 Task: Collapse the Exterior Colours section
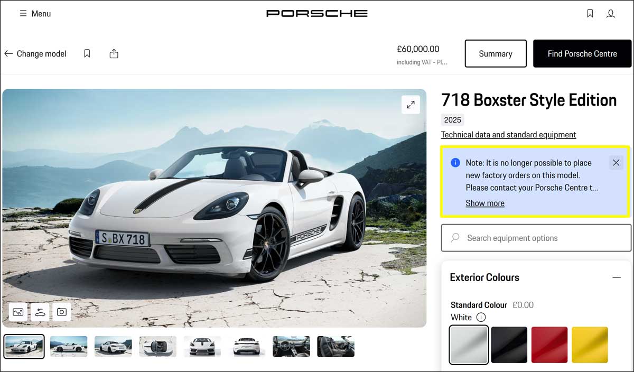(616, 277)
